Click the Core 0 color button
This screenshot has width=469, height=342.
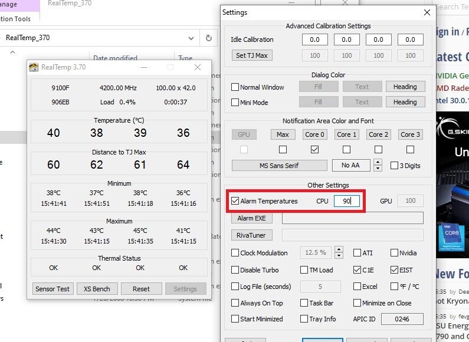click(x=314, y=134)
